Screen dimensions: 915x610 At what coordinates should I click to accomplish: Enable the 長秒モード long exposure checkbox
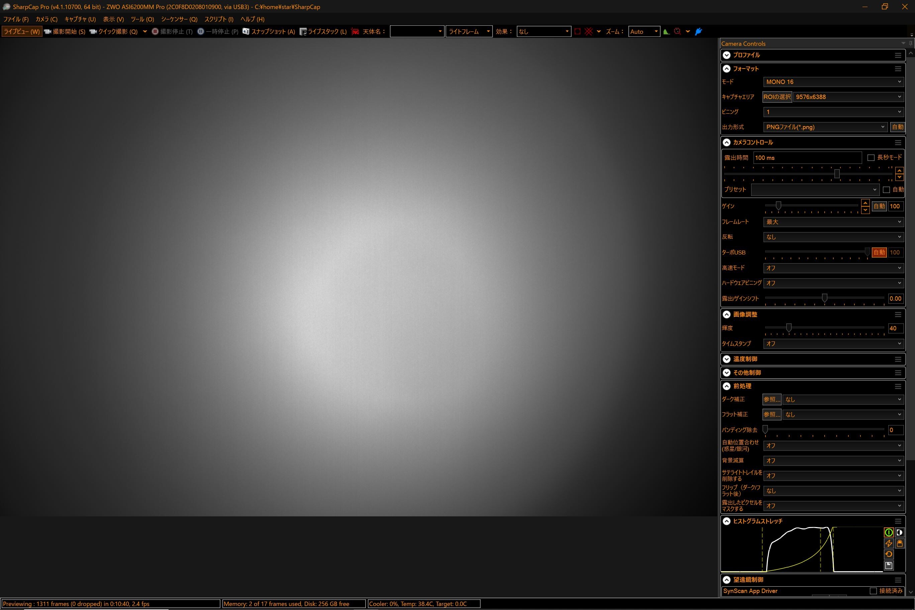tap(871, 158)
